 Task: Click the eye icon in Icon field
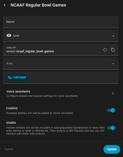(x=9, y=35)
